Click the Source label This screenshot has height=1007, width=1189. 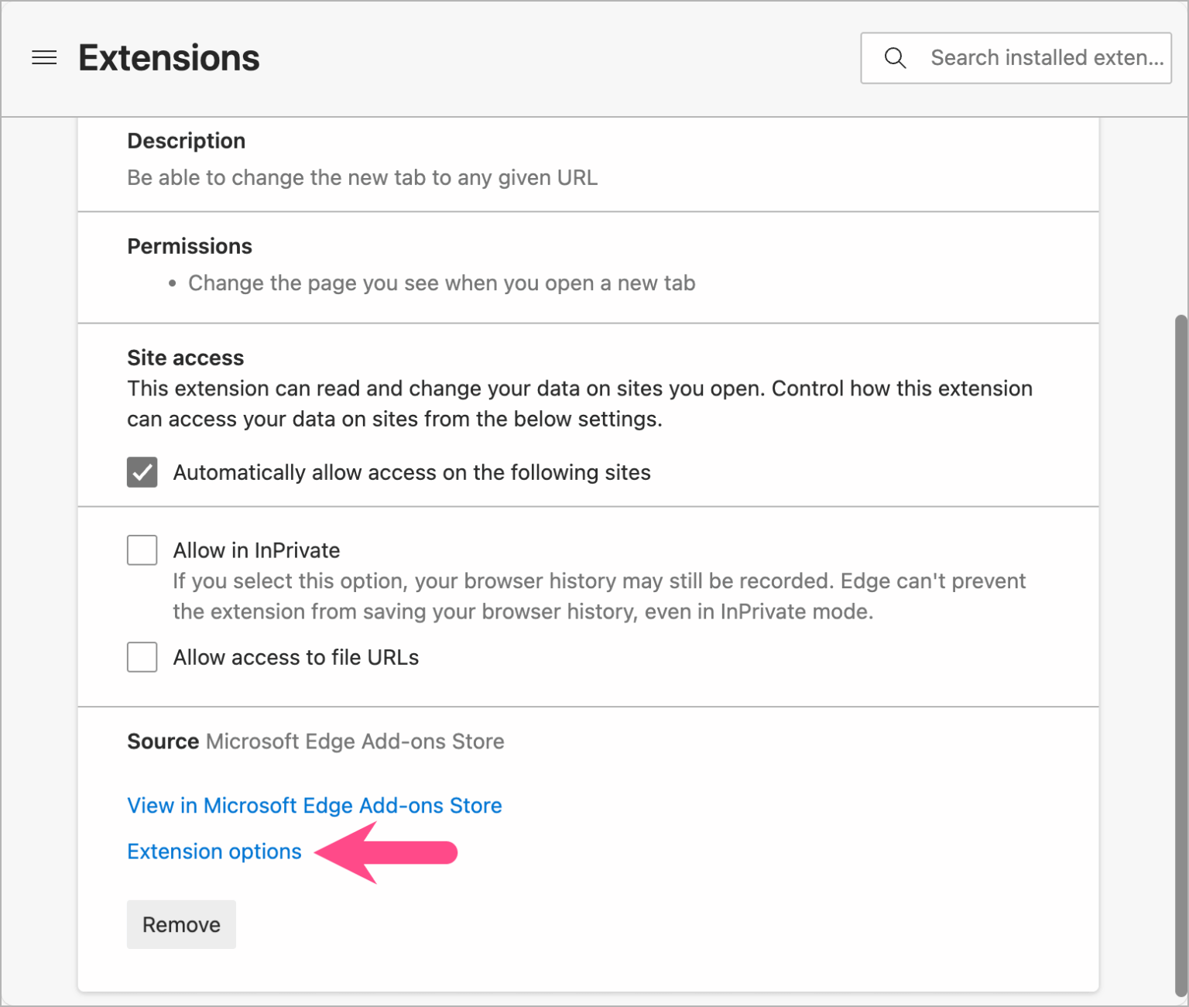tap(163, 741)
